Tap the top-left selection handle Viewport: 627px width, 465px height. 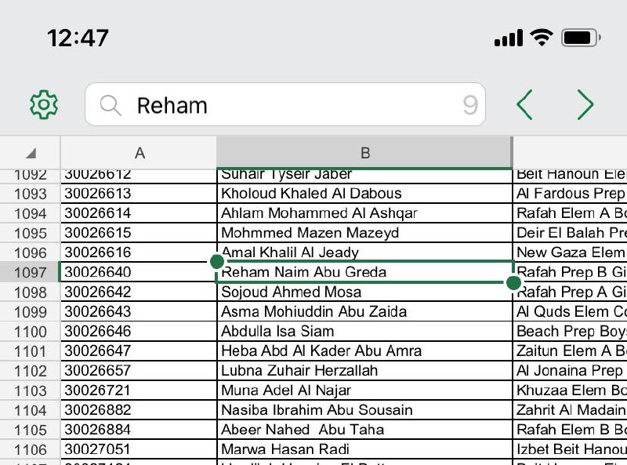point(217,261)
